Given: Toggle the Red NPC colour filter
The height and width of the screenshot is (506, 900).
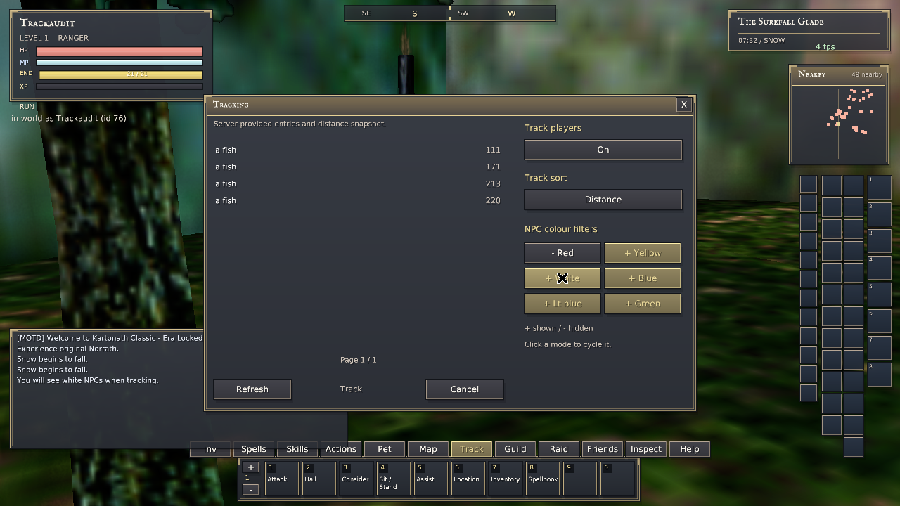Looking at the screenshot, I should (562, 253).
